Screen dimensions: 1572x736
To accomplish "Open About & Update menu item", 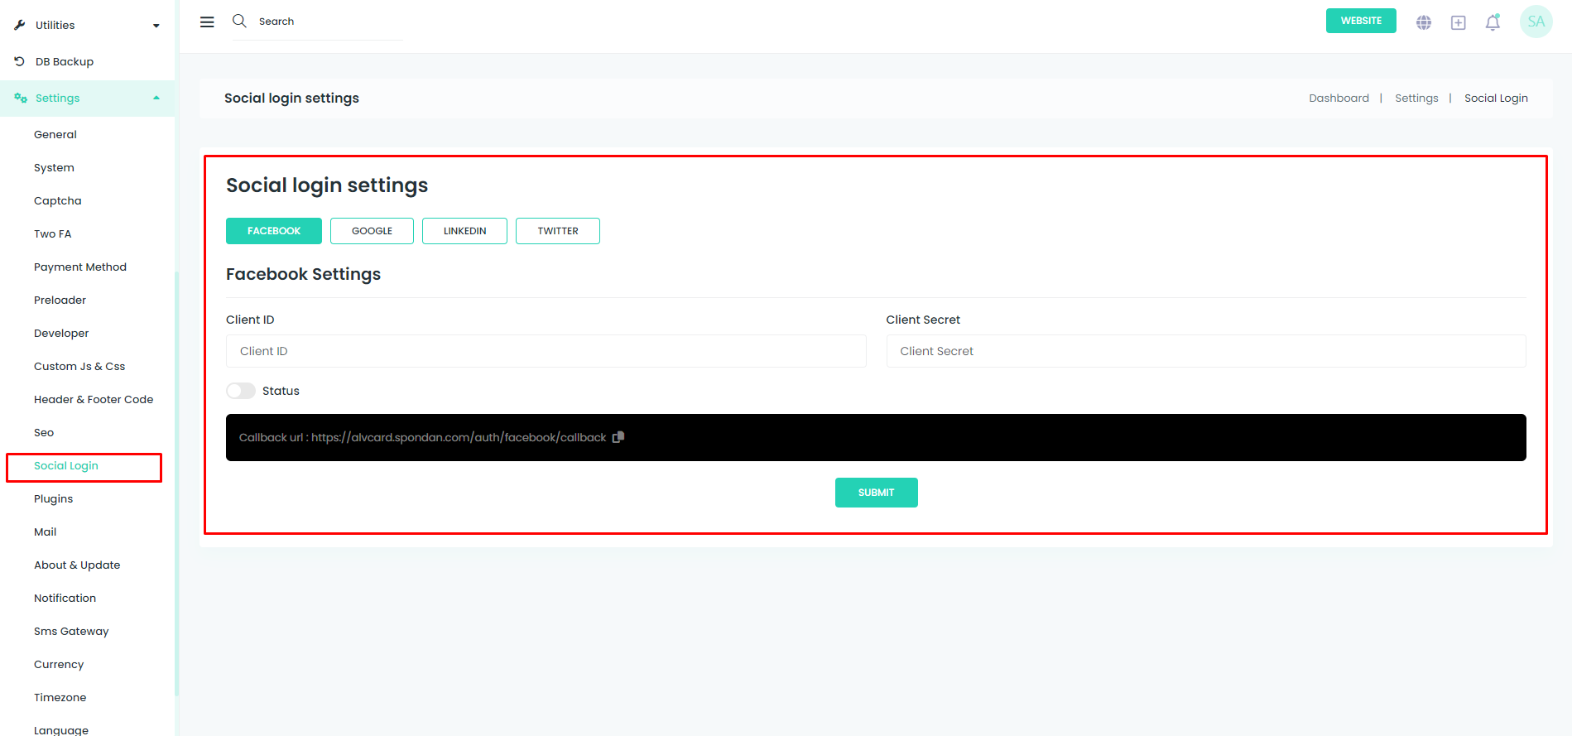I will 77,565.
